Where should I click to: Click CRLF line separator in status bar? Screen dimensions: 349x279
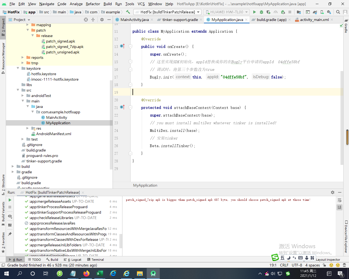click(284, 265)
